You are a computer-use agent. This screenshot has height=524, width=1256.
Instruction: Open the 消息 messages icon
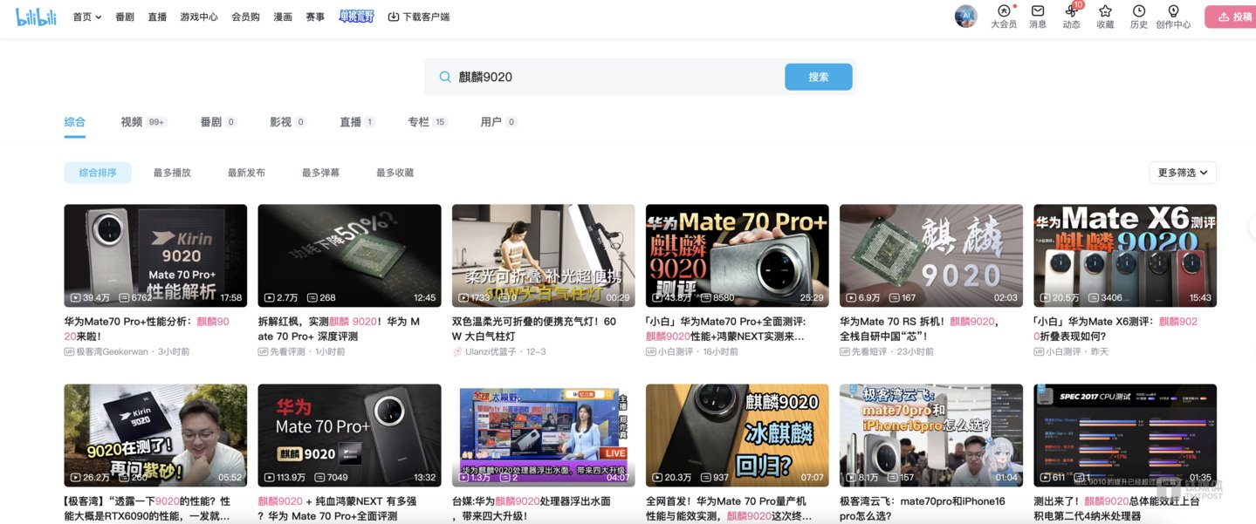1037,12
